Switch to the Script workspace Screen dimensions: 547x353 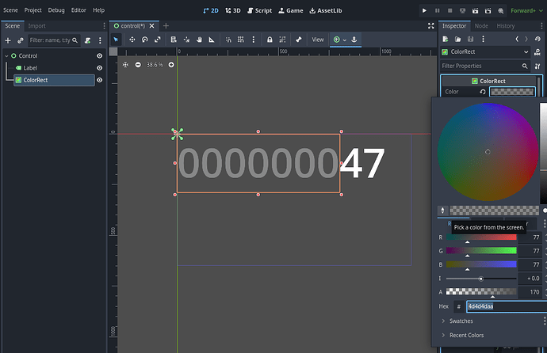pyautogui.click(x=258, y=10)
